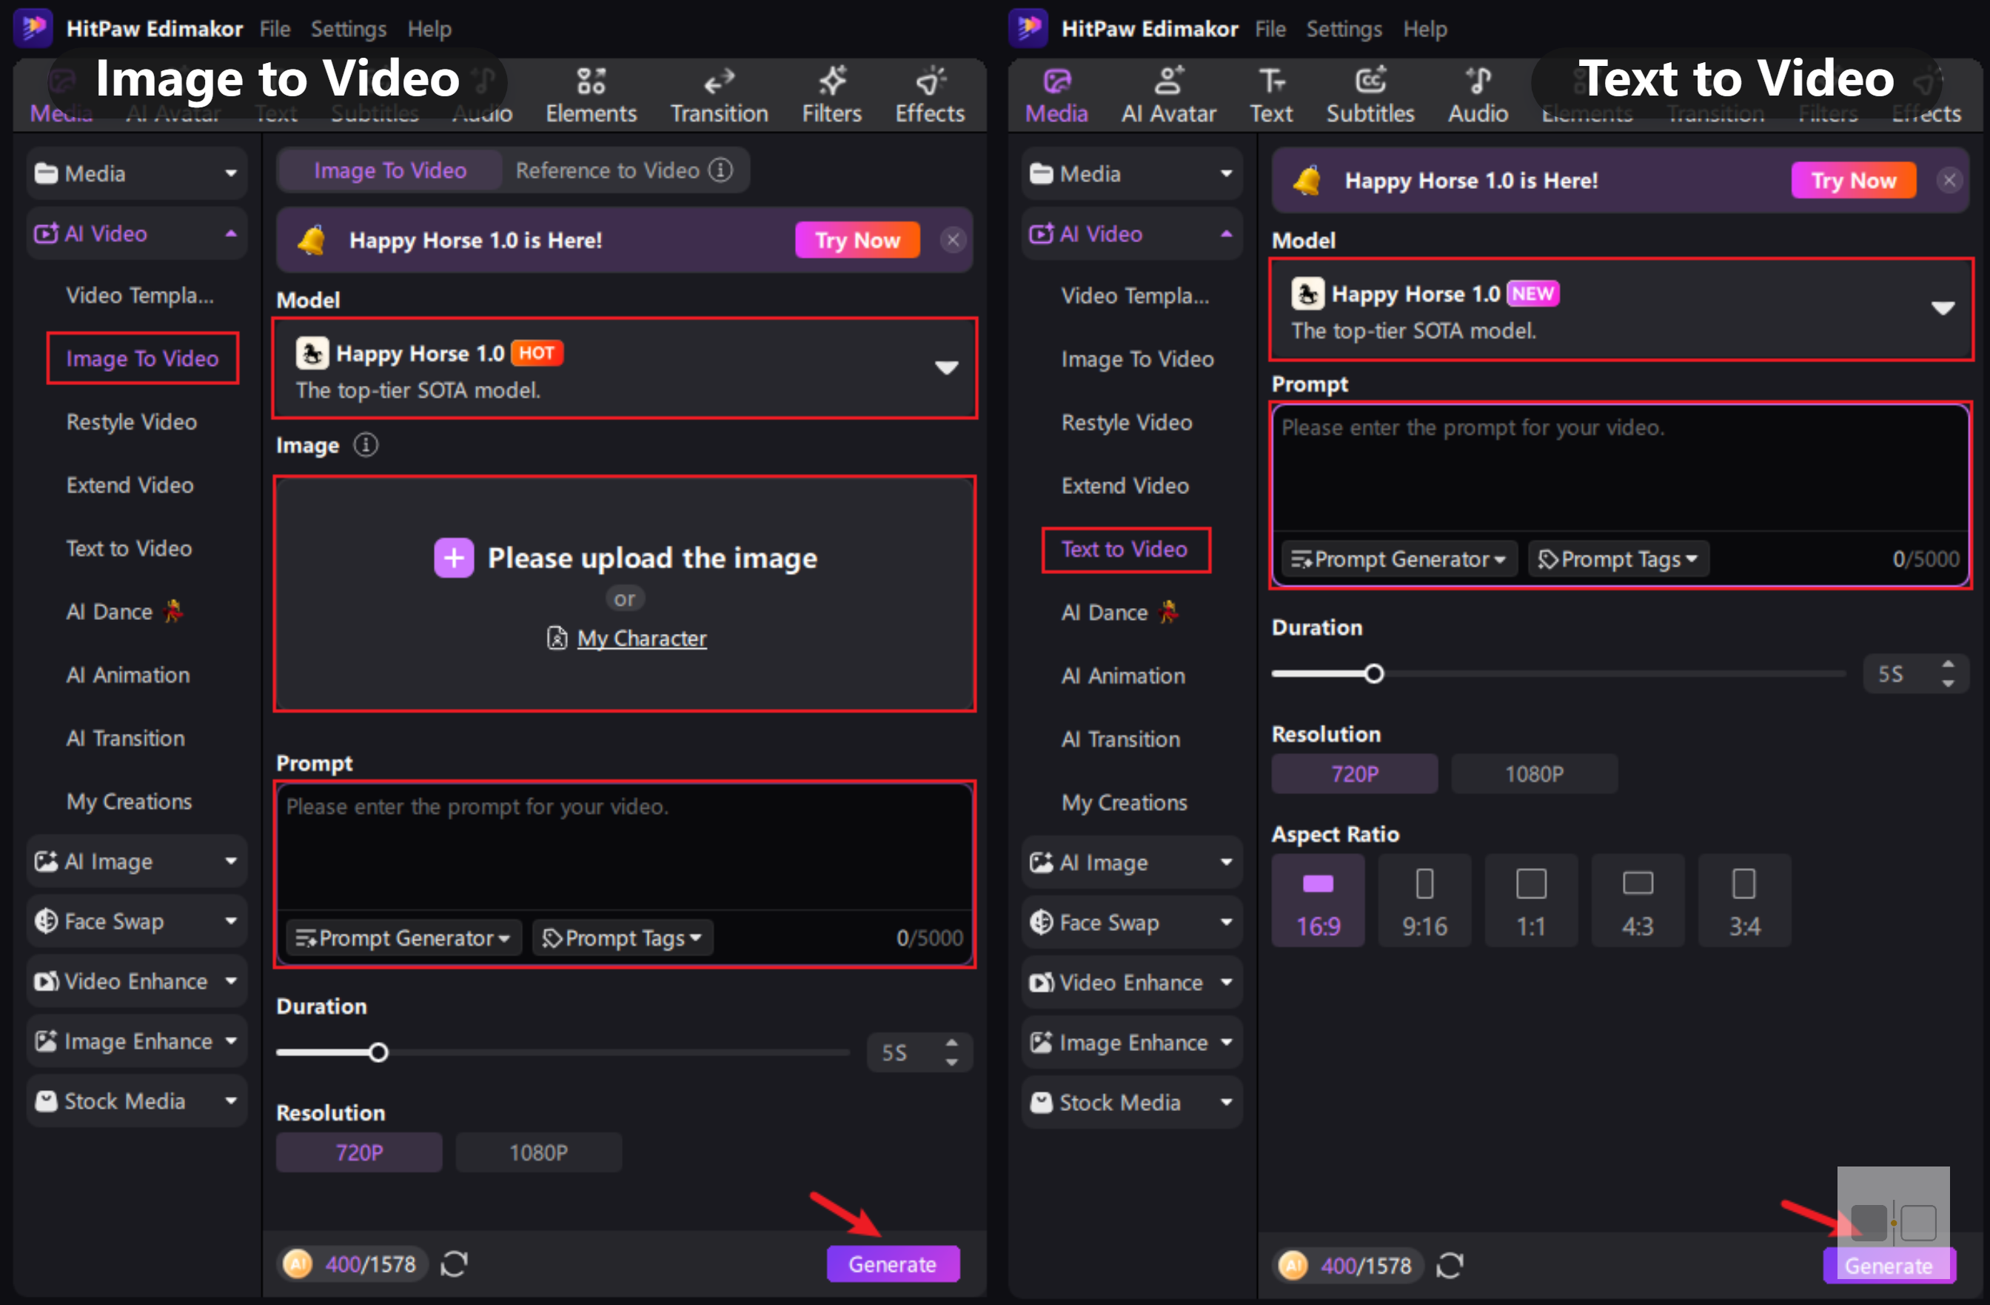
Task: Decrease duration stepper in right window
Action: tap(1947, 683)
